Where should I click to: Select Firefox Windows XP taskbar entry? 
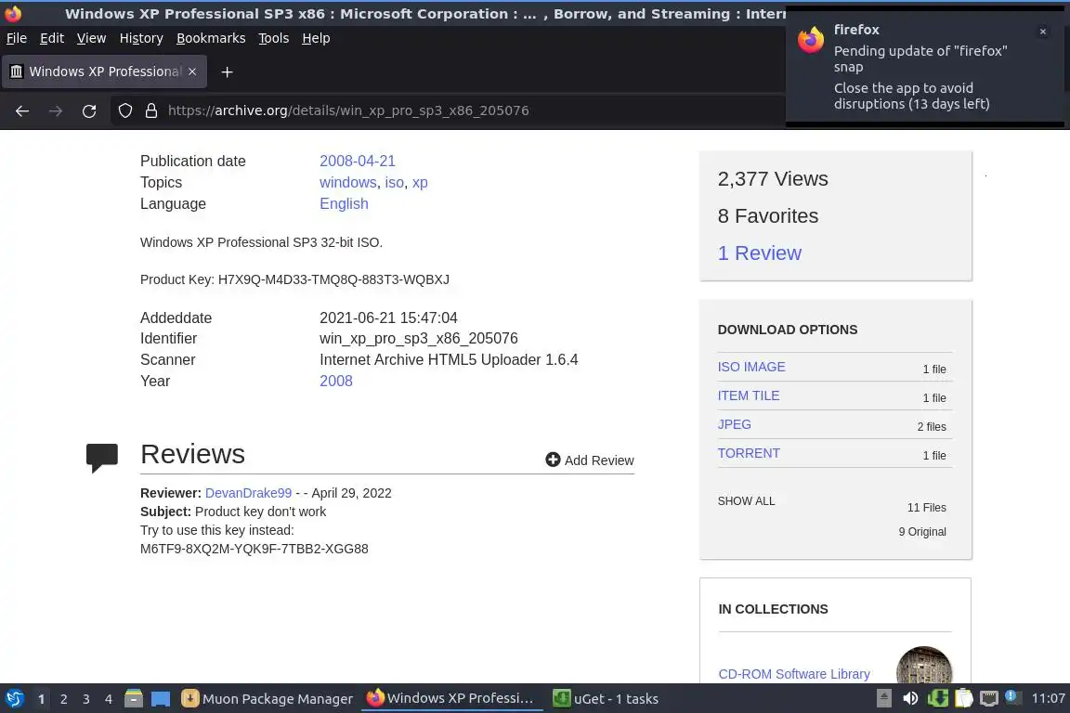[450, 698]
